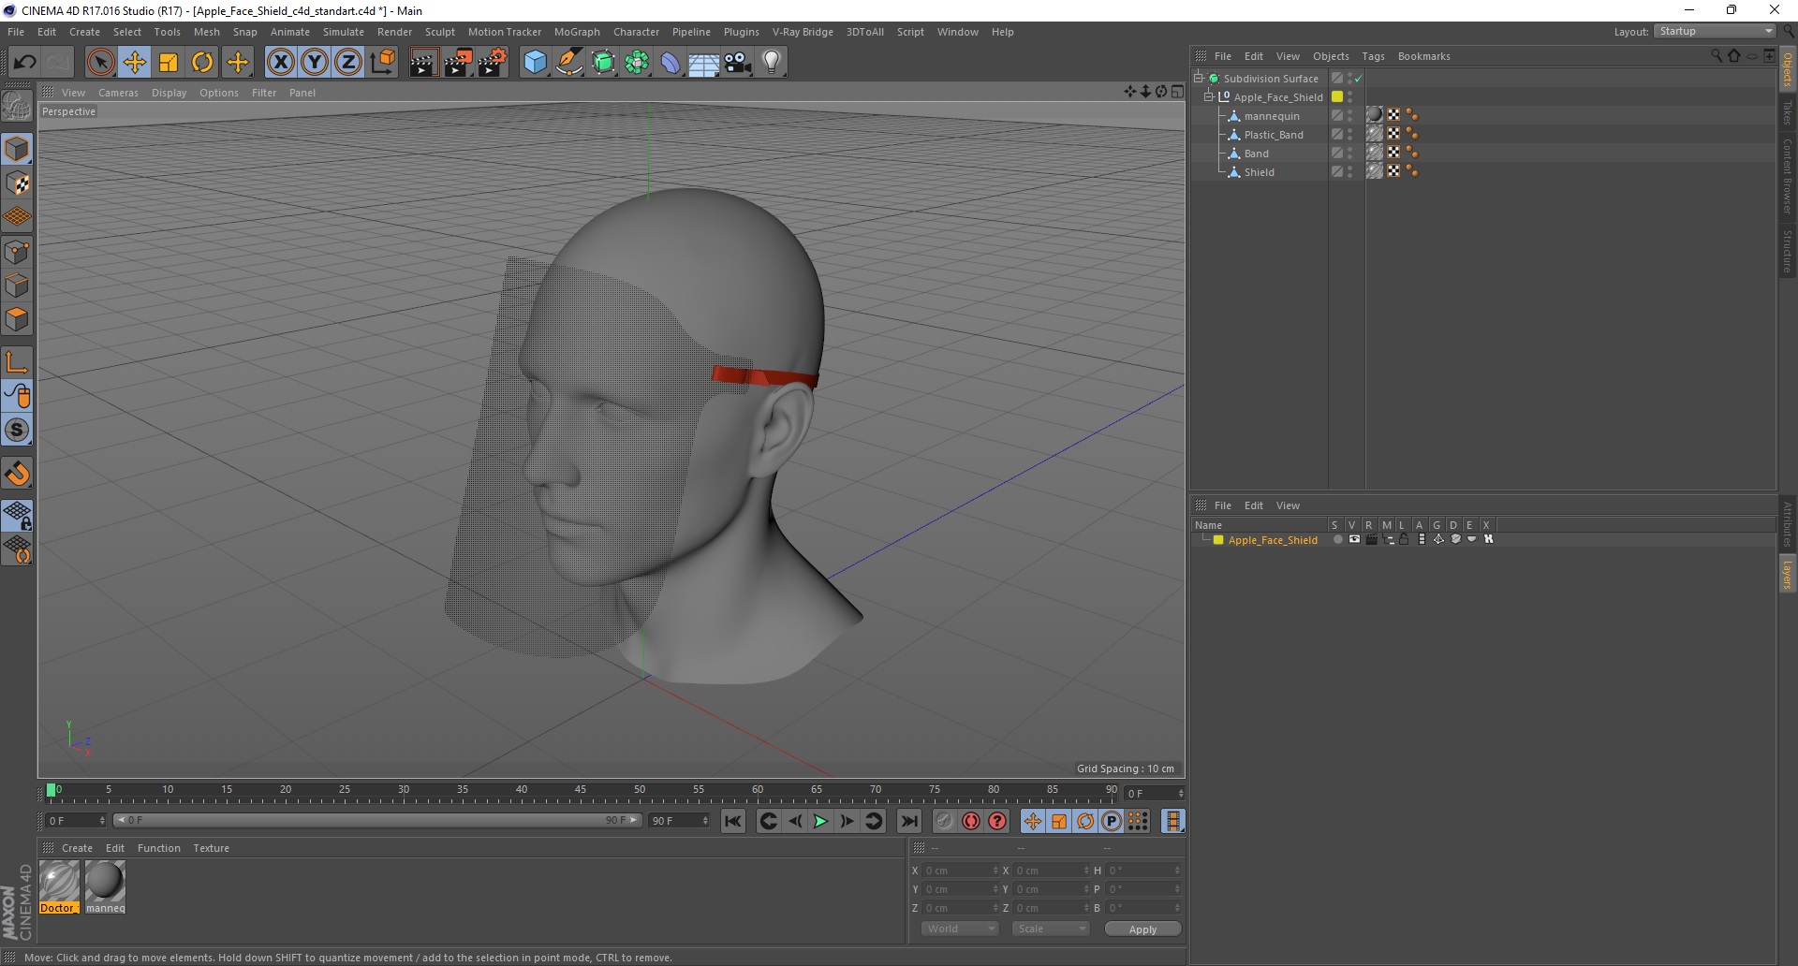Image resolution: width=1798 pixels, height=966 pixels.
Task: Open the World coordinate dropdown
Action: click(x=960, y=929)
